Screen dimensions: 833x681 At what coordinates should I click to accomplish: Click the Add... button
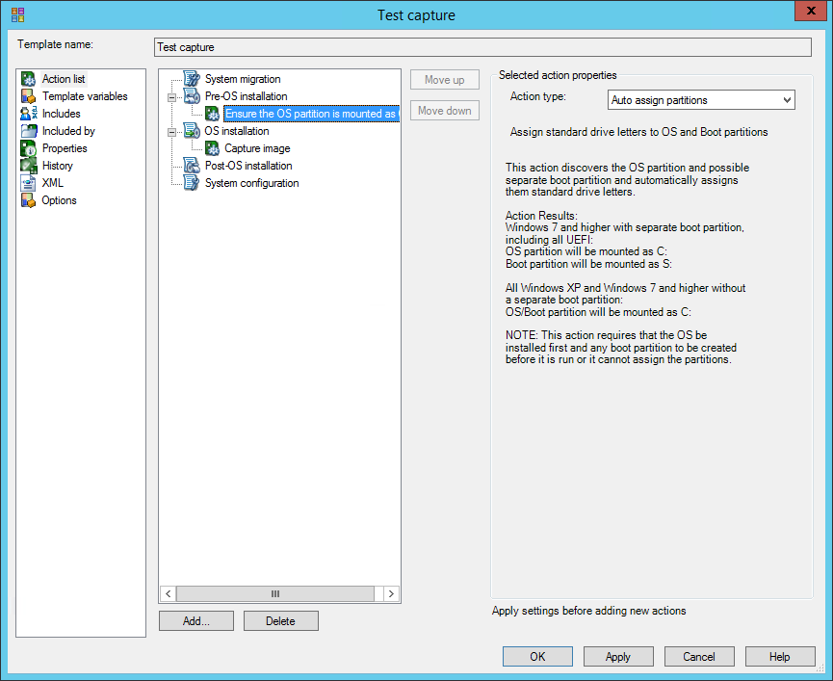(x=195, y=621)
